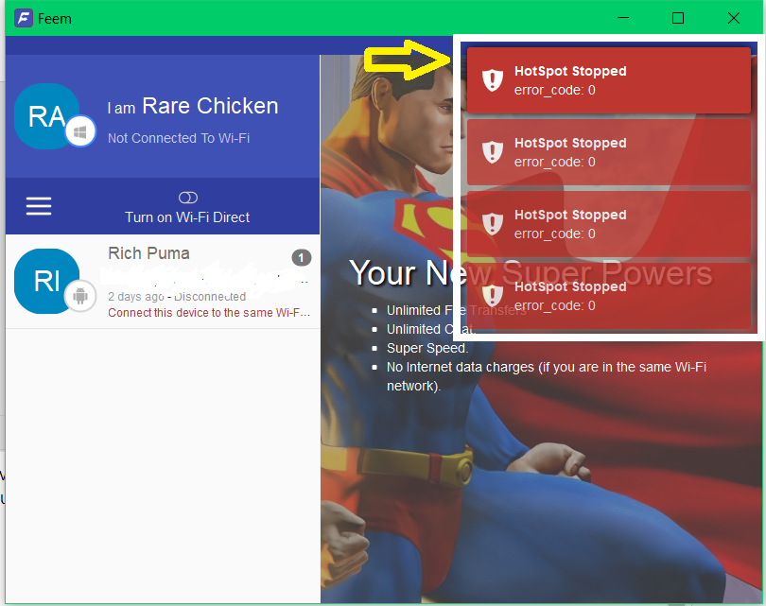The height and width of the screenshot is (606, 766).
Task: Click the Not Connected To Wi-Fi status
Action: (x=179, y=138)
